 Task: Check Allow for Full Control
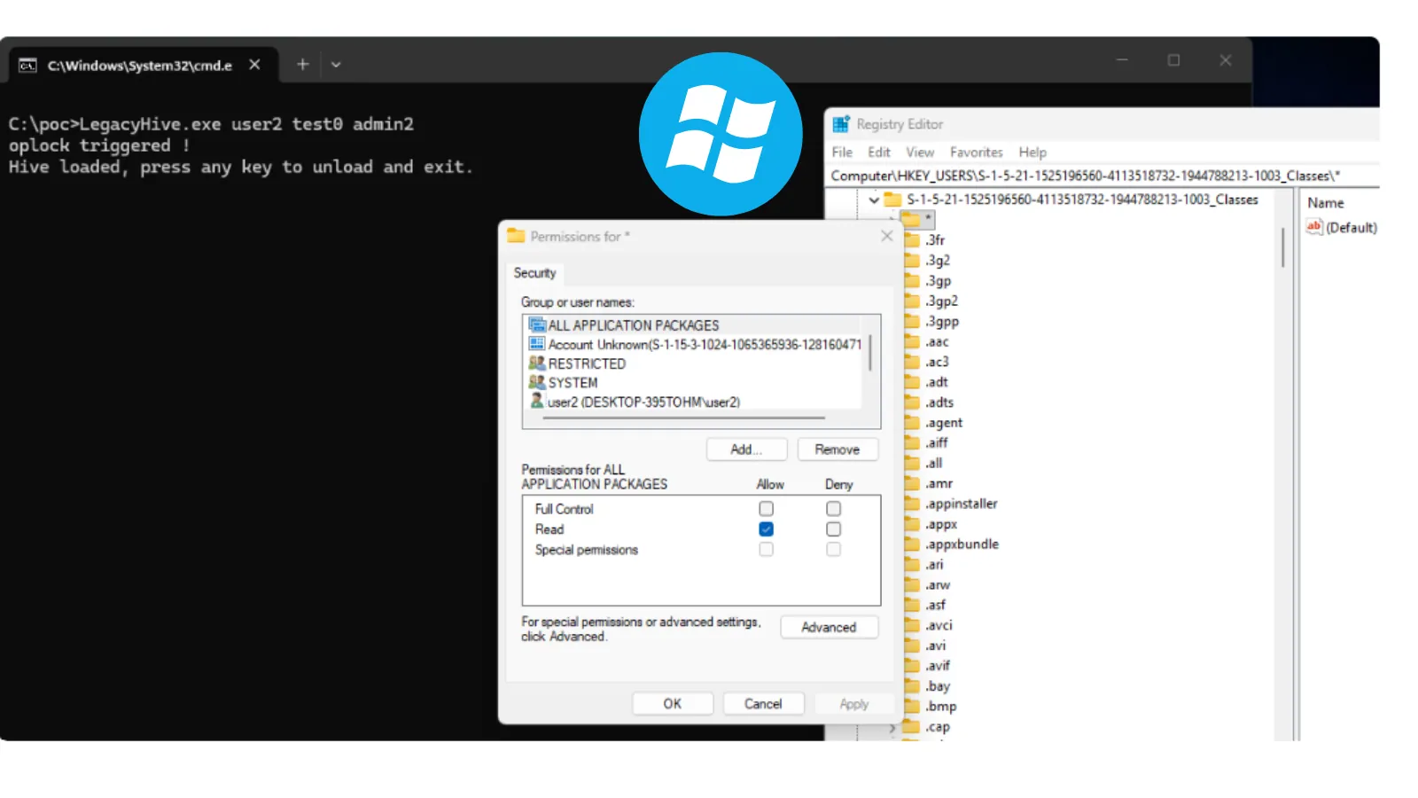pos(767,509)
